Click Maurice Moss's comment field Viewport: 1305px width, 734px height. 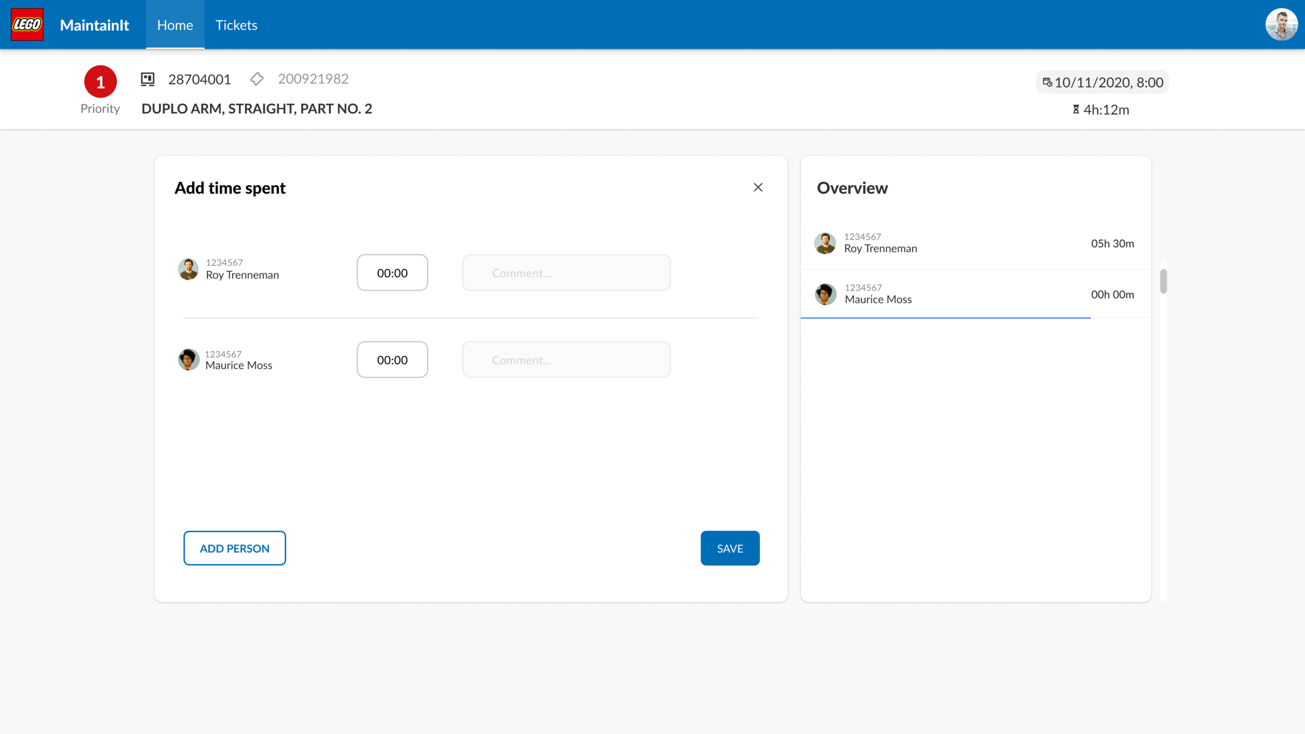pyautogui.click(x=566, y=360)
